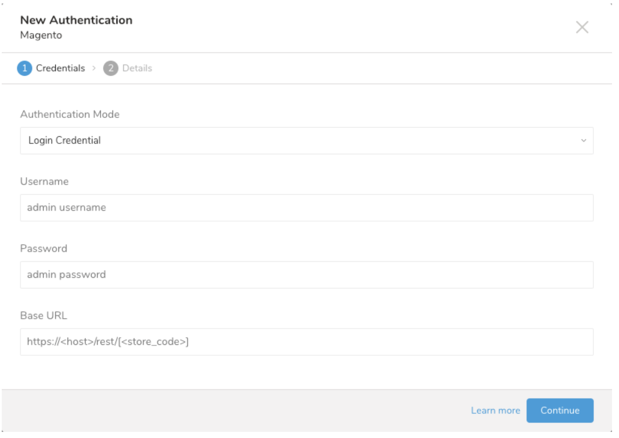The width and height of the screenshot is (619, 438).
Task: Focus the admin password field
Action: pos(306,275)
